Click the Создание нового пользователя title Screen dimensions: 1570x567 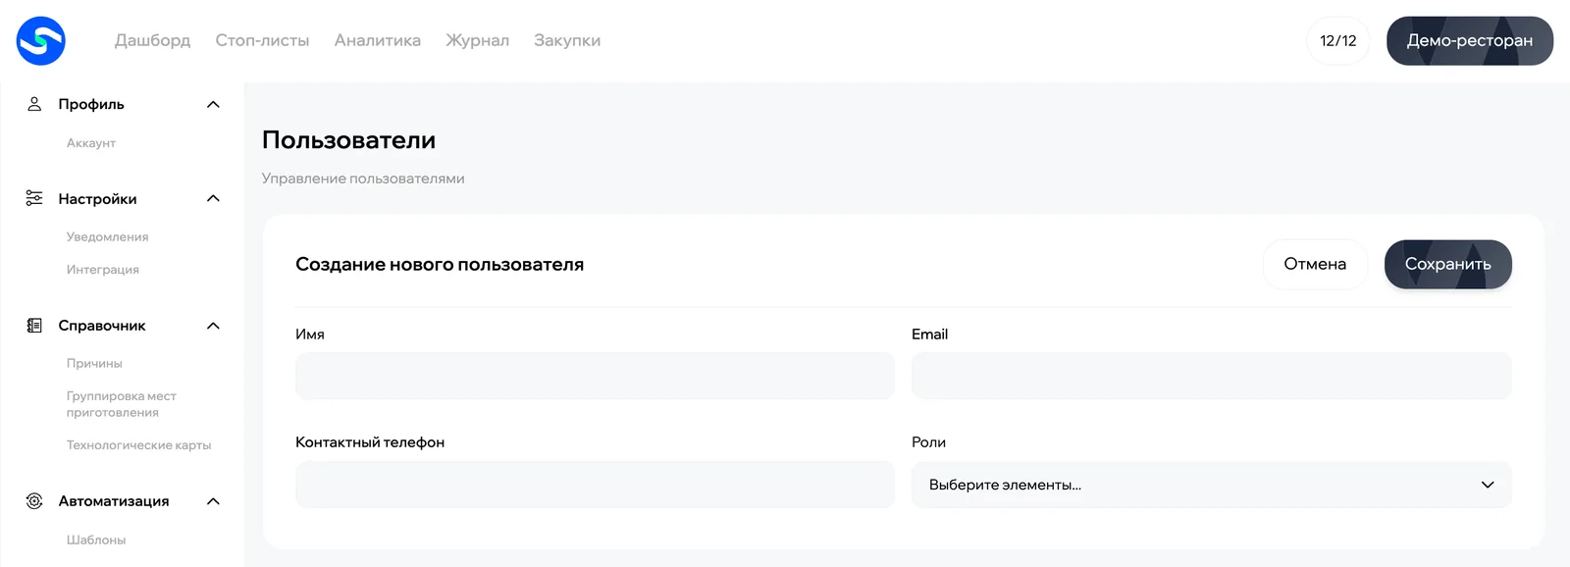click(440, 264)
